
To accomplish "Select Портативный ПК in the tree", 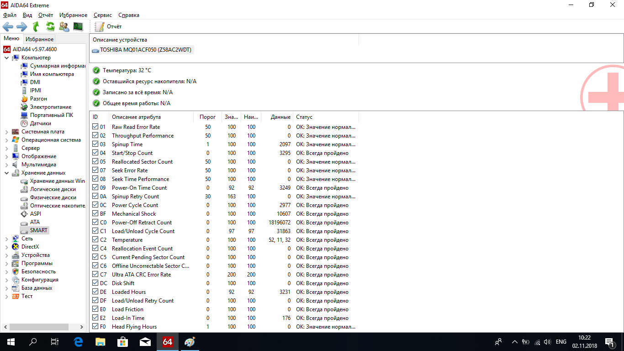I will (x=47, y=115).
